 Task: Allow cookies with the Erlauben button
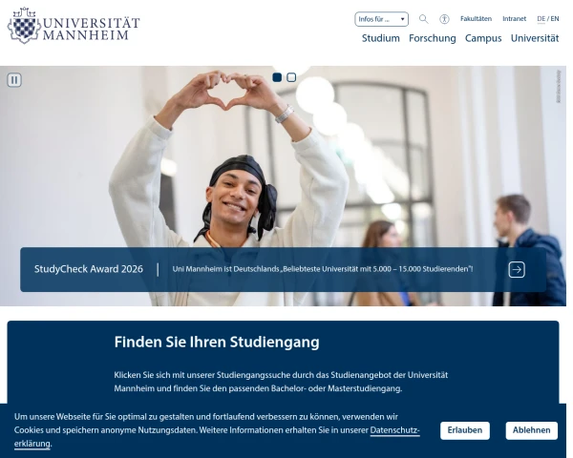(464, 430)
